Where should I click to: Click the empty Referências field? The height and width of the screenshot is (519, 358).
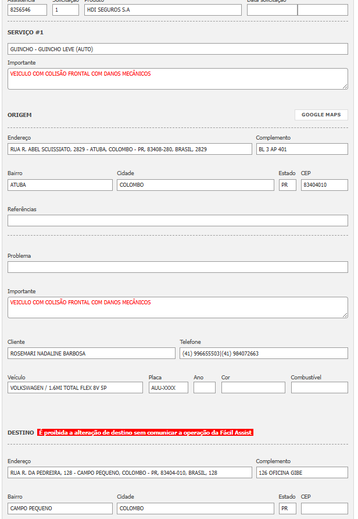click(178, 221)
